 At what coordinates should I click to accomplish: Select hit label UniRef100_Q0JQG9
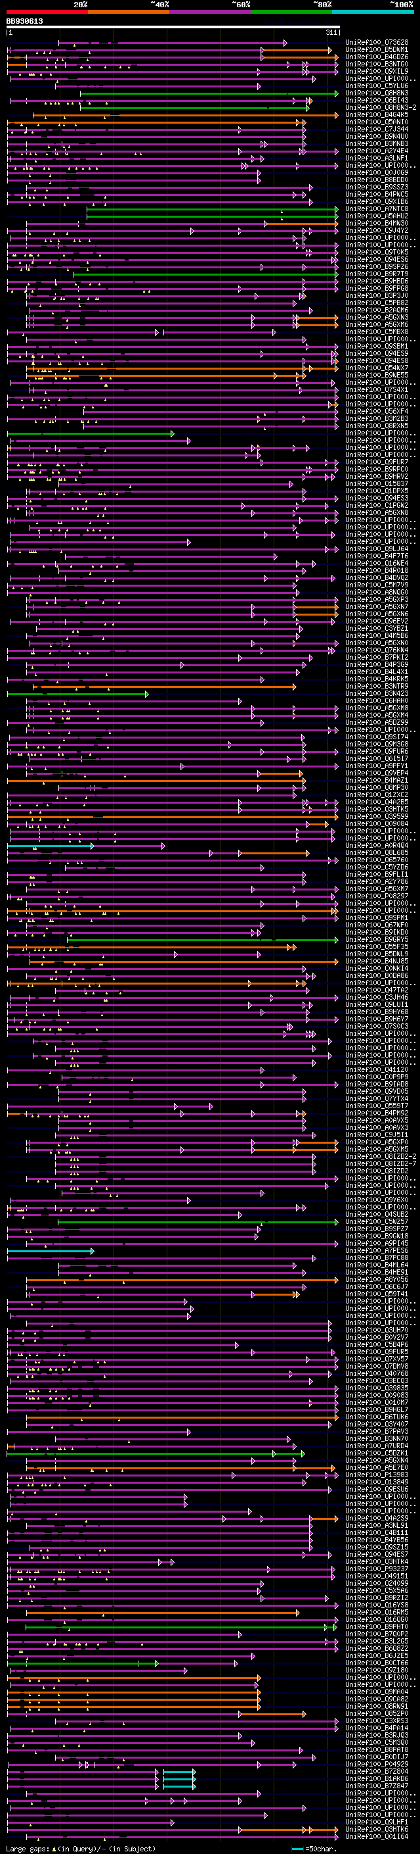[377, 172]
